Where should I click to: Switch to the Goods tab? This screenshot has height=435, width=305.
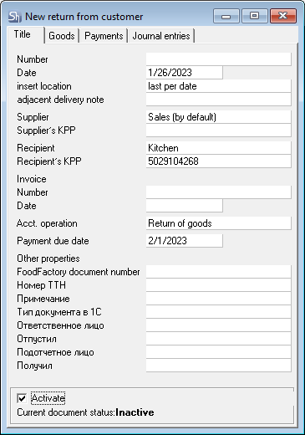(x=62, y=36)
